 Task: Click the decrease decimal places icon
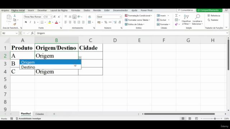[x=120, y=22]
